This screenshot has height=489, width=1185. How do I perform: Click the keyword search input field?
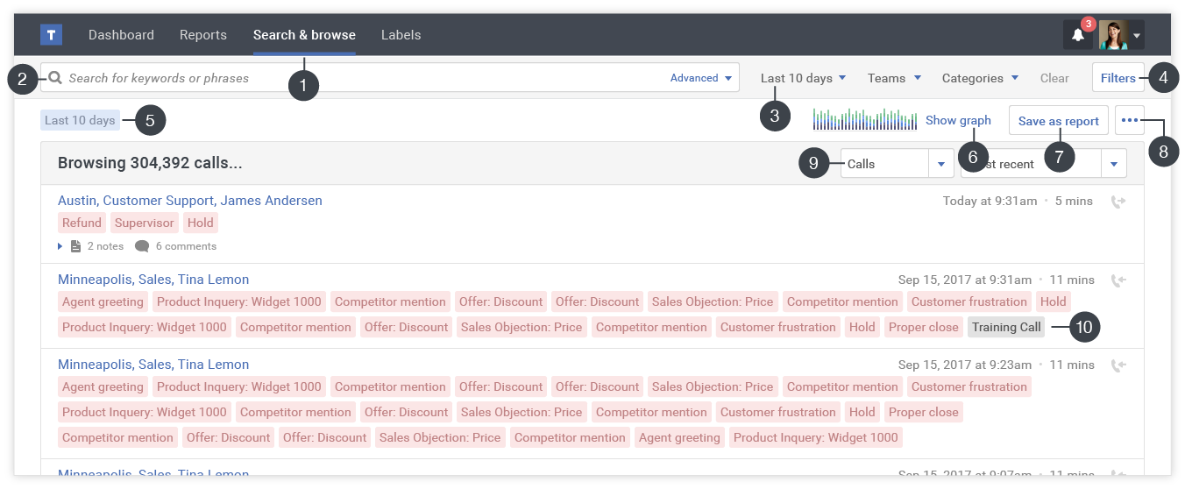pos(351,78)
